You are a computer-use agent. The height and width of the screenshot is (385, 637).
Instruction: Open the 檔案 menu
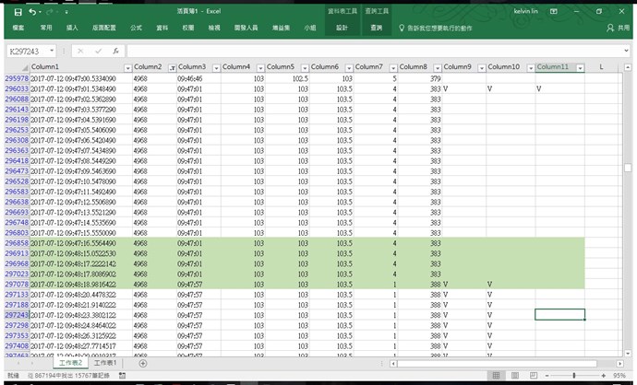point(18,29)
